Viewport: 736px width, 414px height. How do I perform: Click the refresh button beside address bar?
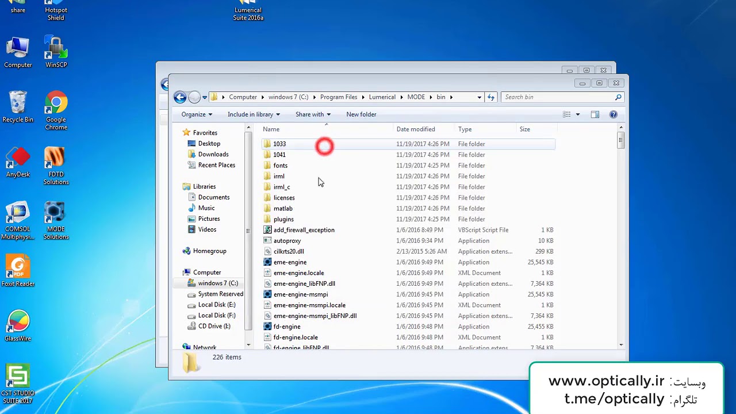(491, 97)
